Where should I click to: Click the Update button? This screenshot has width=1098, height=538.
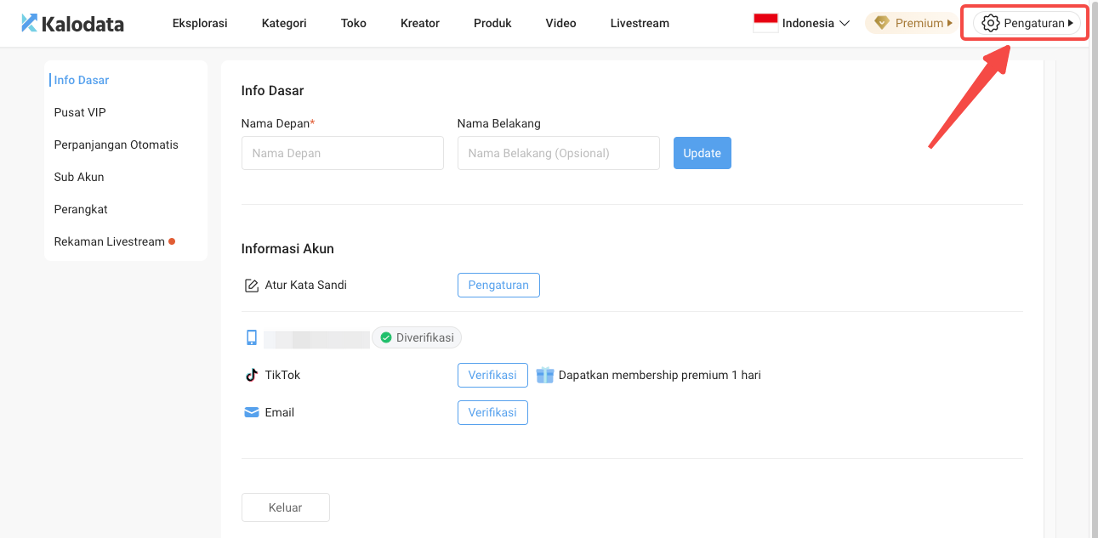tap(702, 153)
